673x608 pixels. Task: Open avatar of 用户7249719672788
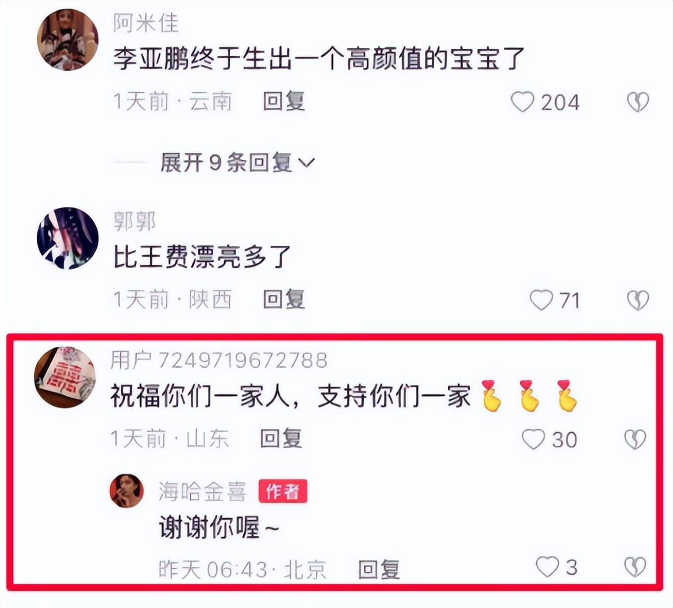pyautogui.click(x=65, y=377)
